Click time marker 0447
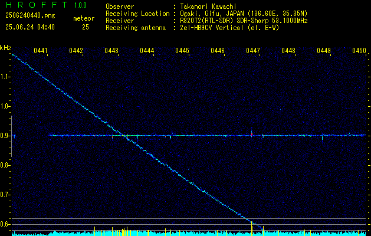 (252, 50)
